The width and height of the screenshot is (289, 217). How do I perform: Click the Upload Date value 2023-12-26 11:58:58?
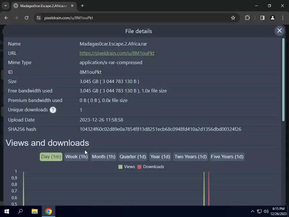pos(101,120)
